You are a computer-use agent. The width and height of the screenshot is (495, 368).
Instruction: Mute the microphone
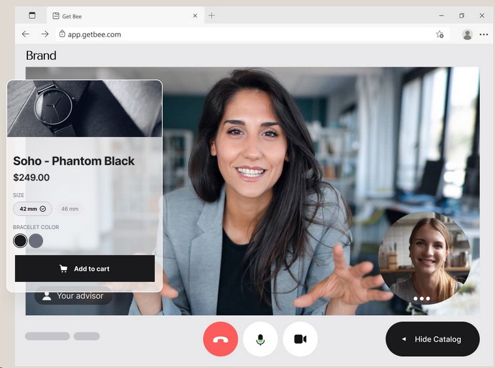point(261,339)
